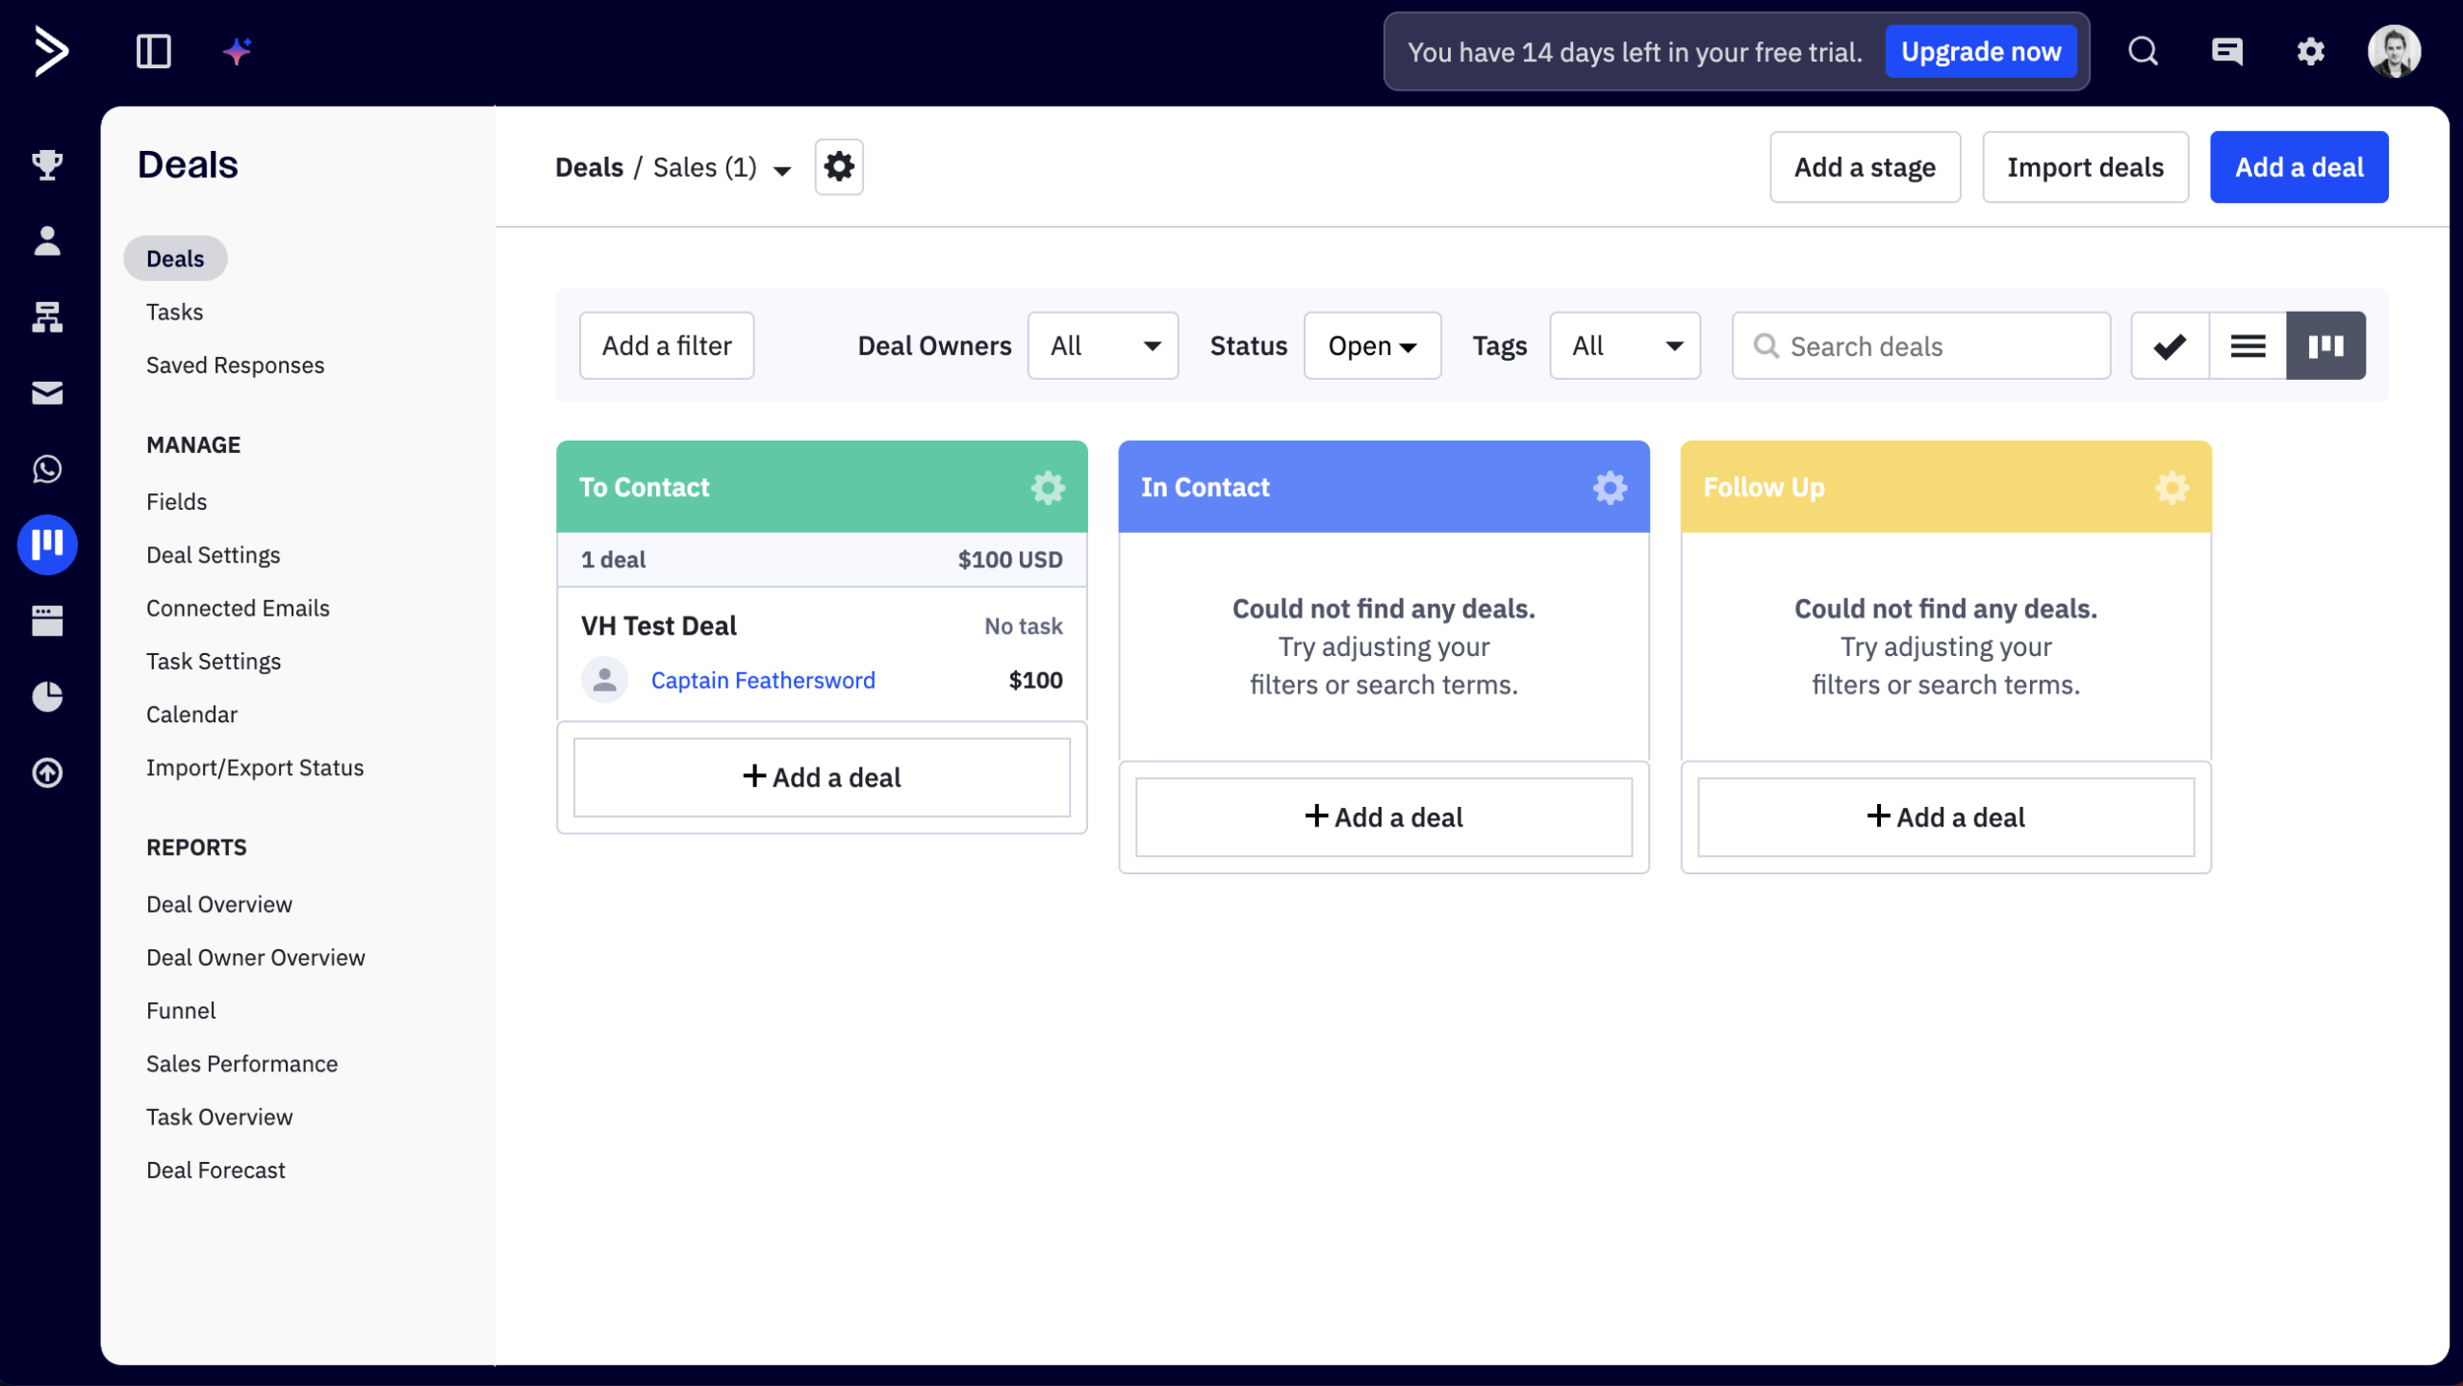Toggle the sidebar panel layout icon

(x=154, y=51)
